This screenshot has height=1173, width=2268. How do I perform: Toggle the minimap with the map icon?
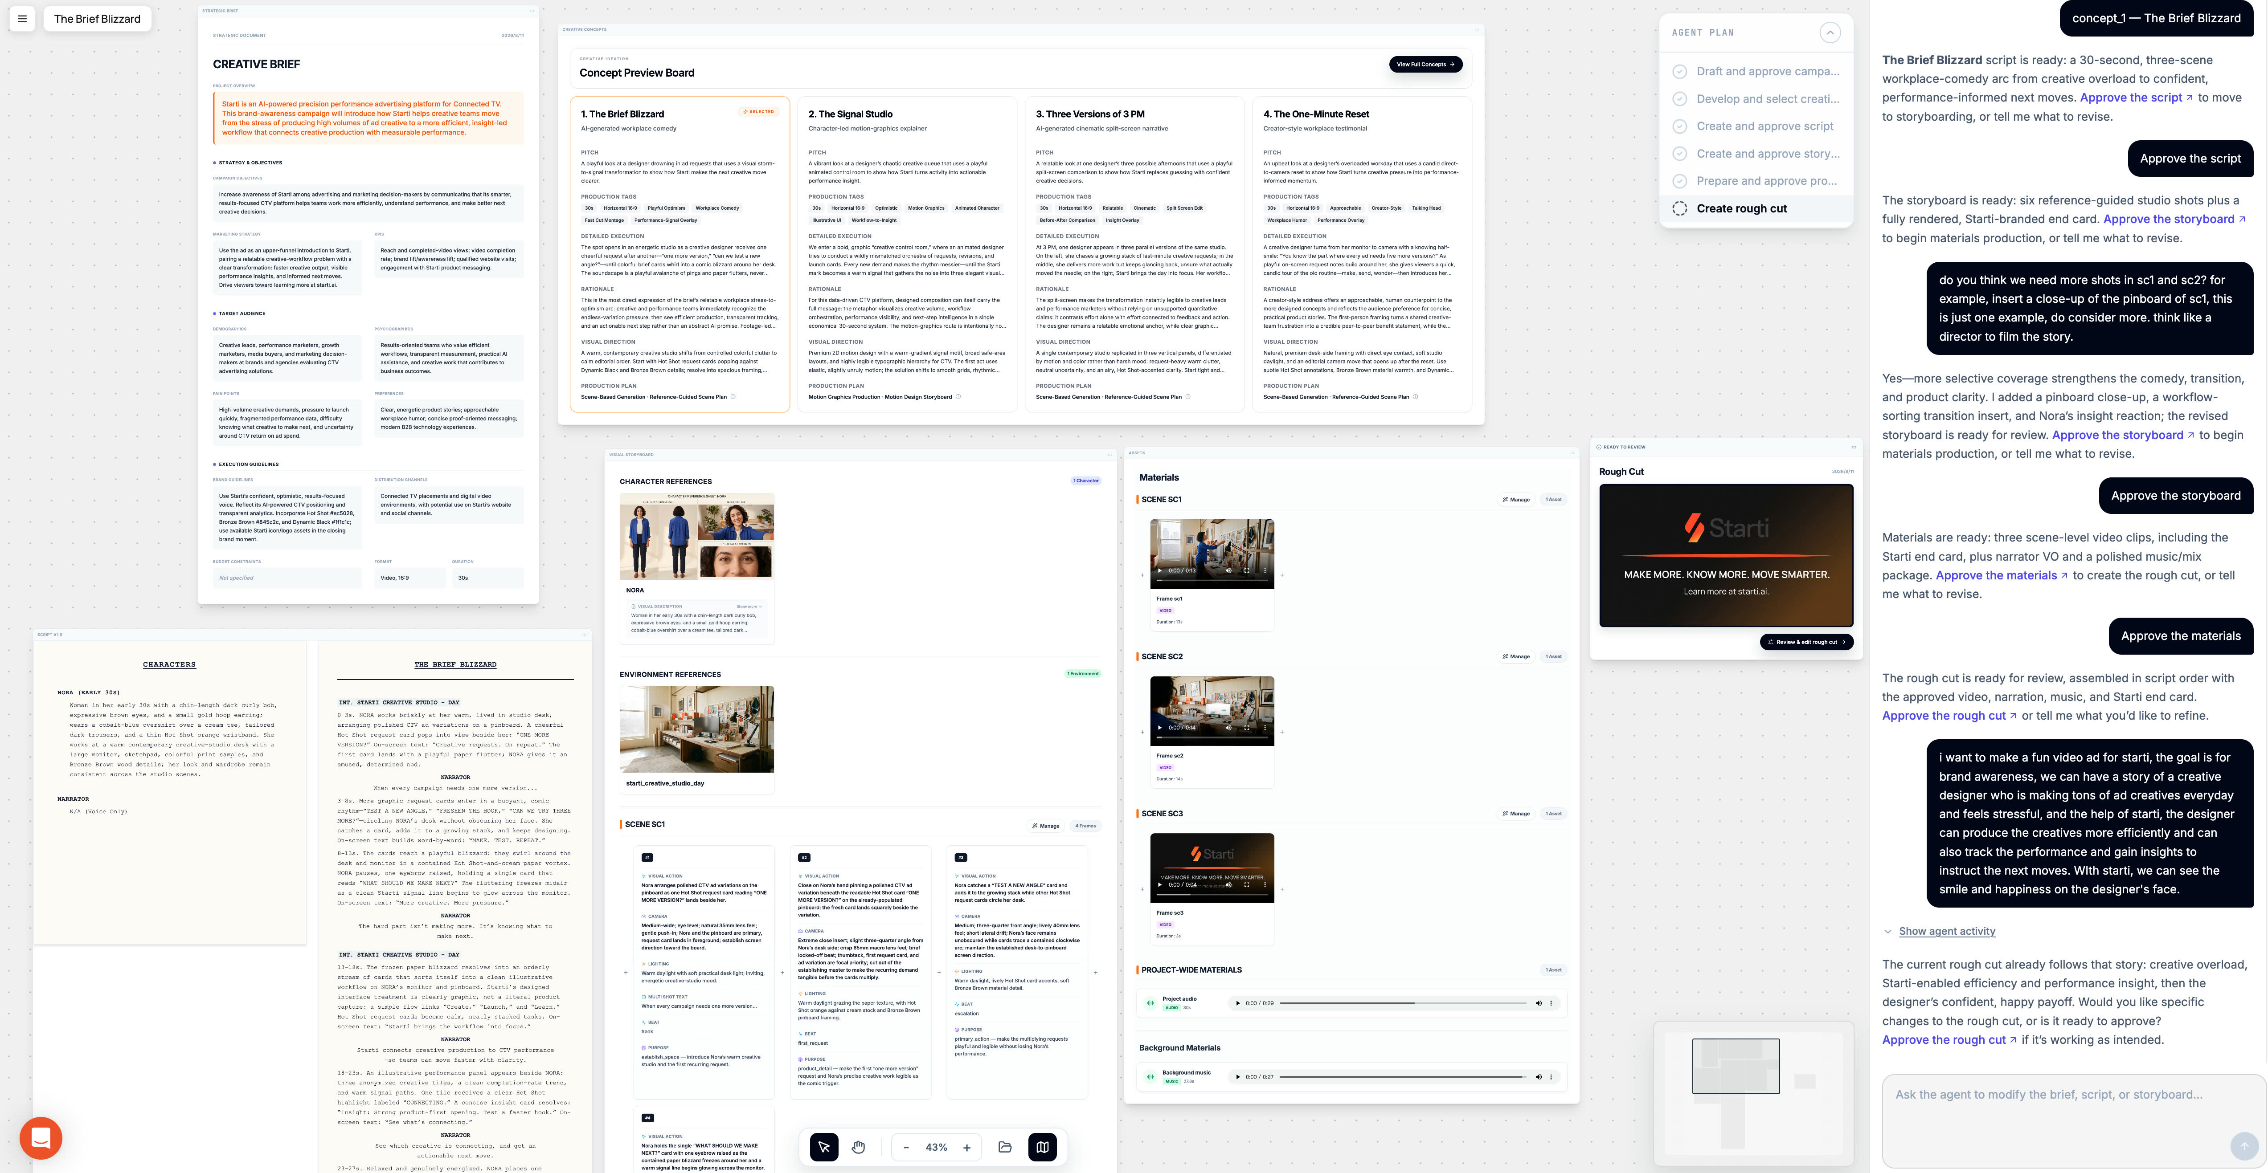tap(1043, 1147)
